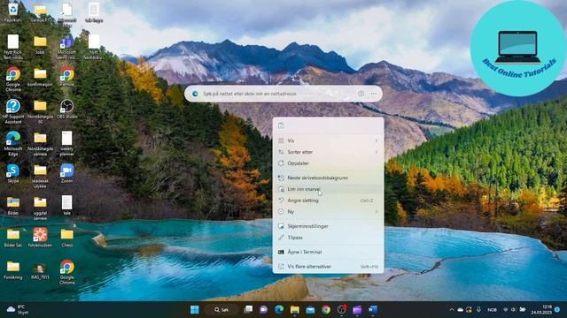The width and height of the screenshot is (567, 318).
Task: Expand the arrow beside Vis
Action: coord(376,140)
